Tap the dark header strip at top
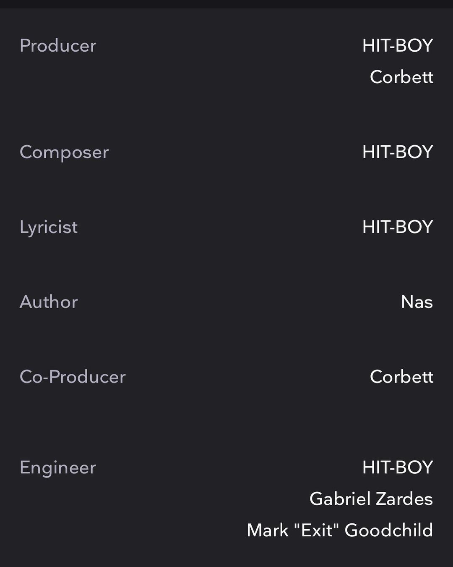Image resolution: width=453 pixels, height=567 pixels. tap(226, 4)
